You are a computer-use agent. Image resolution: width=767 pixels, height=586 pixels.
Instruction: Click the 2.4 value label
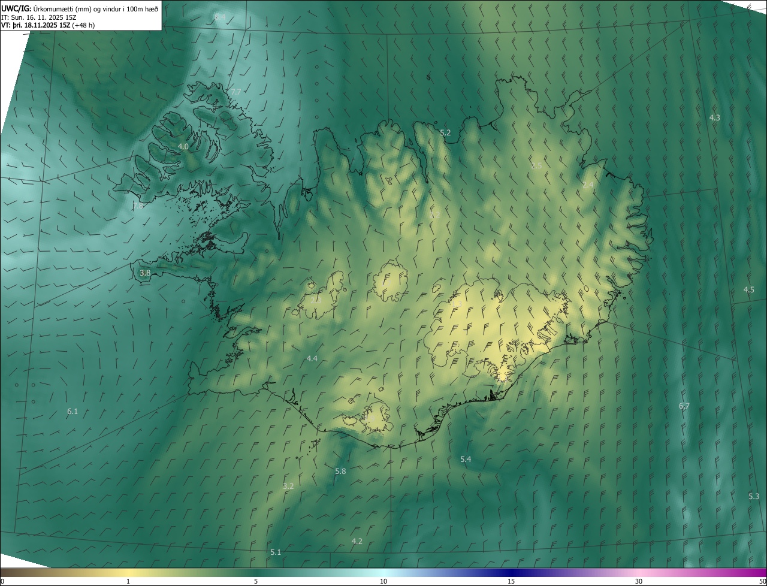tap(588, 185)
